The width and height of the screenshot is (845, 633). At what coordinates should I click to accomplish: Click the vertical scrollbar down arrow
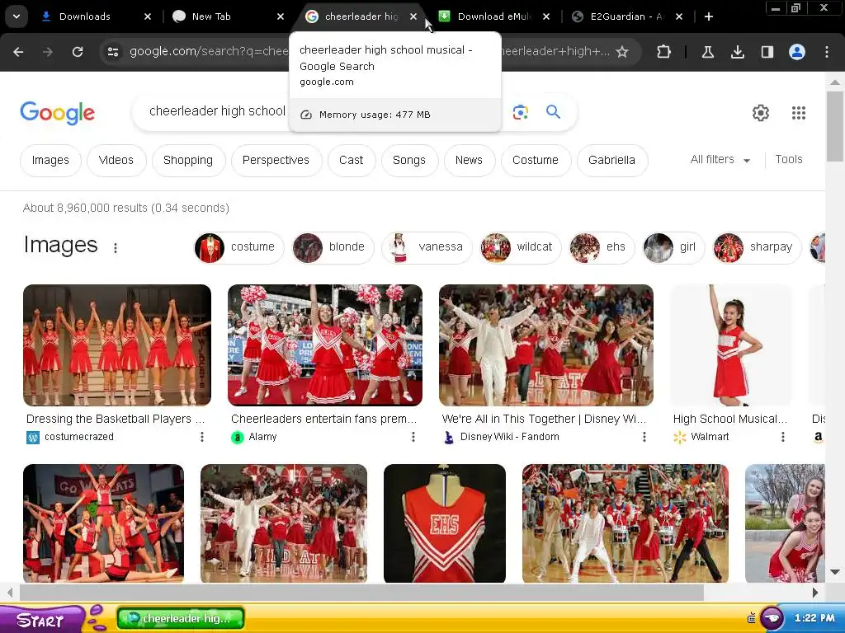(x=835, y=572)
